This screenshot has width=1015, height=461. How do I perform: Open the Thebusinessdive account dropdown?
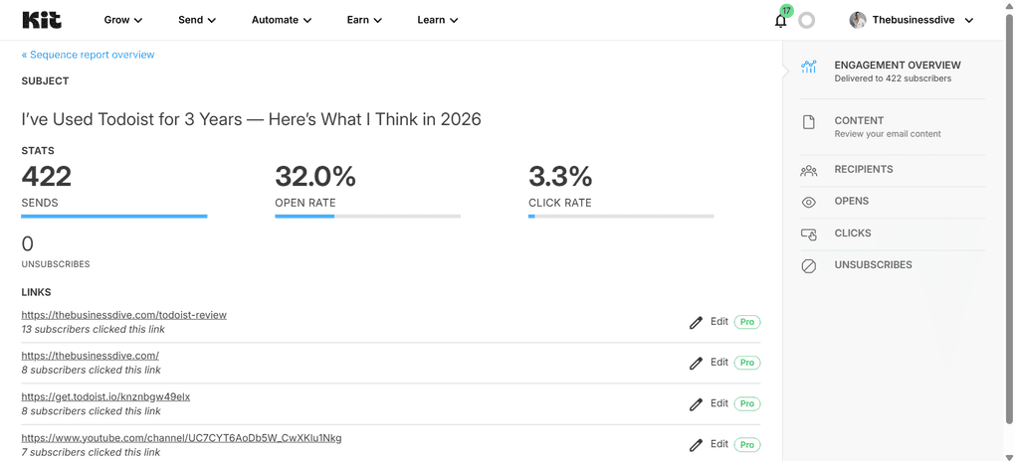coord(912,20)
